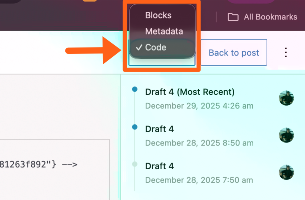Viewport: 305px width, 200px height.
Task: Select the checked Code option
Action: [x=156, y=47]
